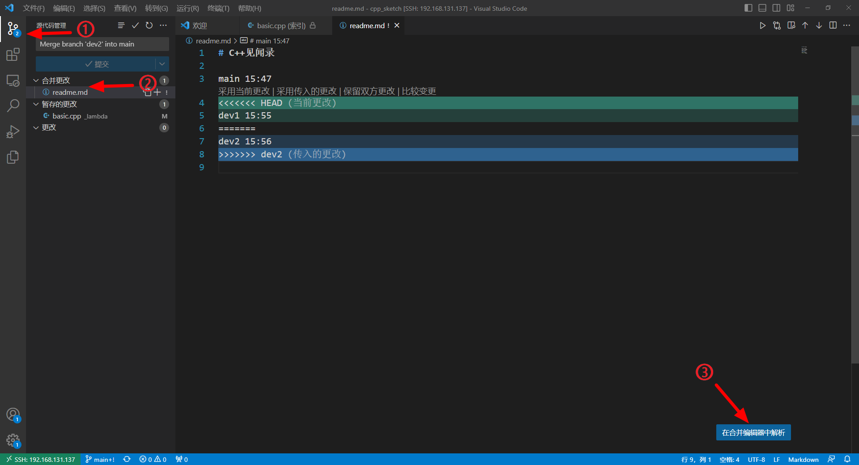The width and height of the screenshot is (859, 465).
Task: Open the feedback icon in status bar
Action: (x=831, y=459)
